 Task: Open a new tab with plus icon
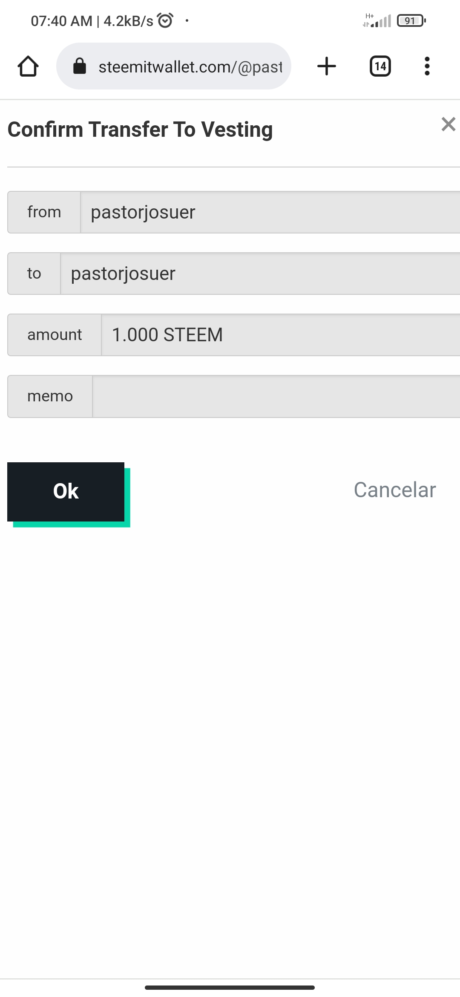[x=327, y=66]
